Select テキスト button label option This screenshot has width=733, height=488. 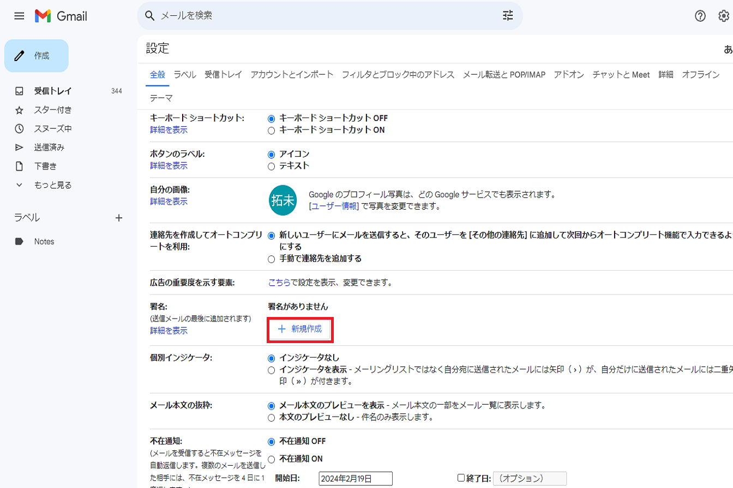271,166
